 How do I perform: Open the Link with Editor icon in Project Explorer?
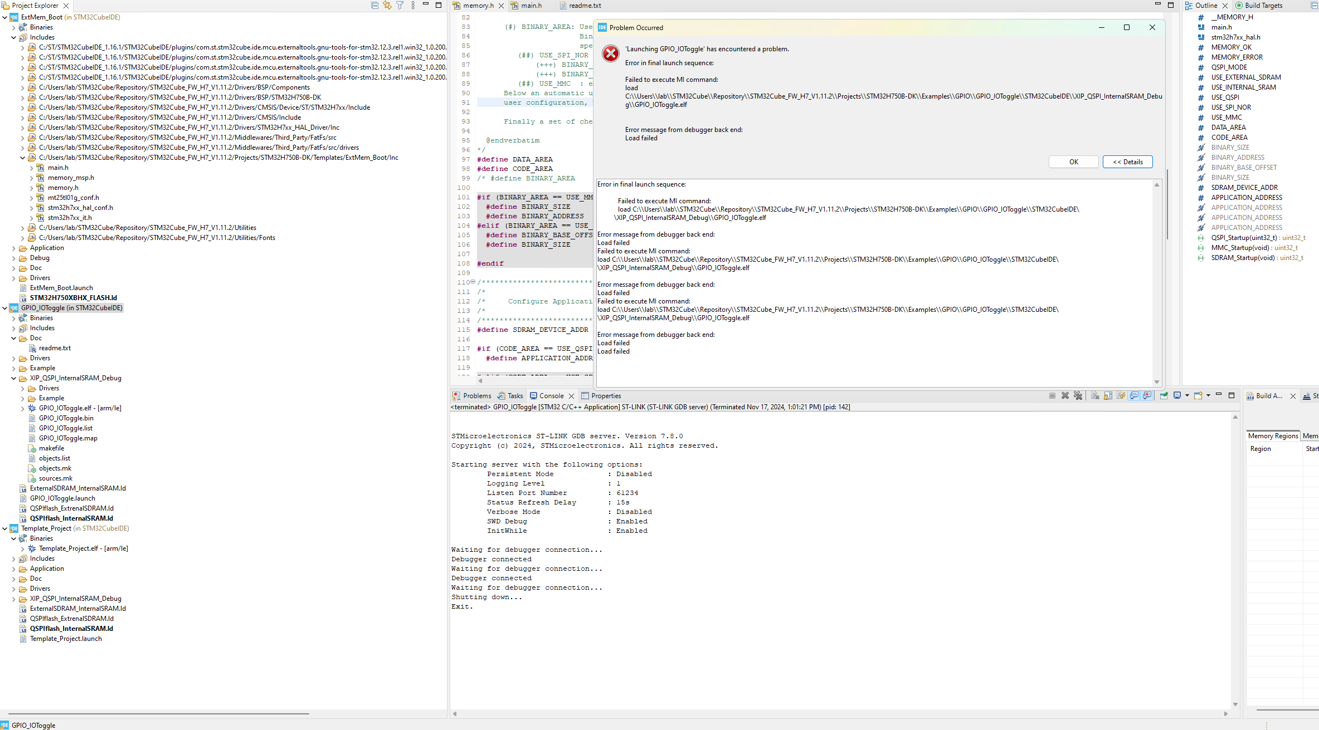tap(387, 5)
